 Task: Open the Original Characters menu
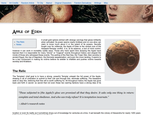pyautogui.click(x=63, y=3)
